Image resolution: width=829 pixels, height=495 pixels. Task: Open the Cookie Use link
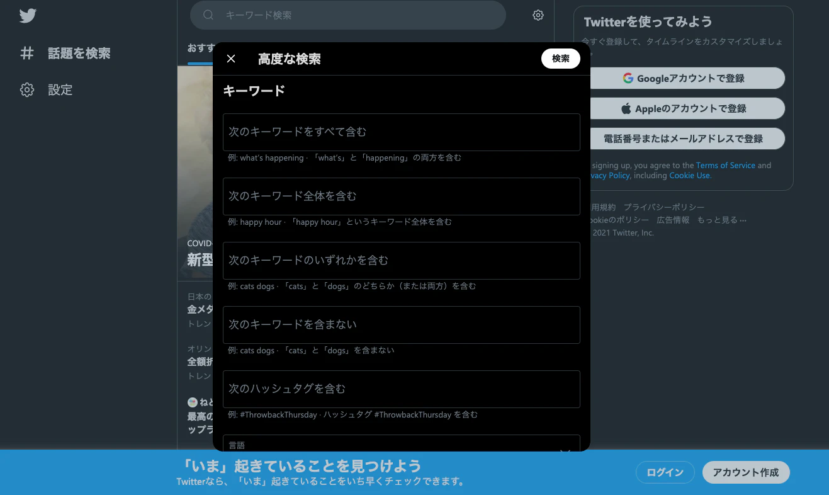[689, 176]
